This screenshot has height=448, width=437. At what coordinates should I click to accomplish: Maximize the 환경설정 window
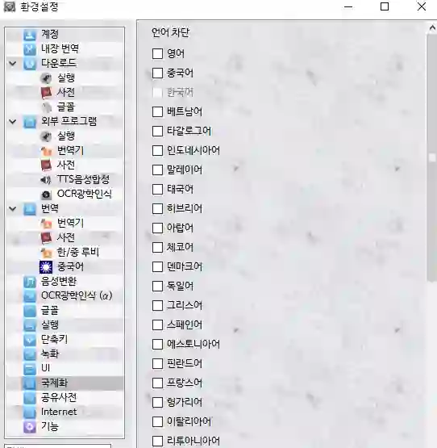[385, 6]
